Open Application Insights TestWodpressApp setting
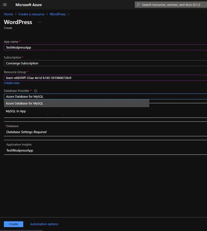The width and height of the screenshot is (207, 231). [x=105, y=147]
